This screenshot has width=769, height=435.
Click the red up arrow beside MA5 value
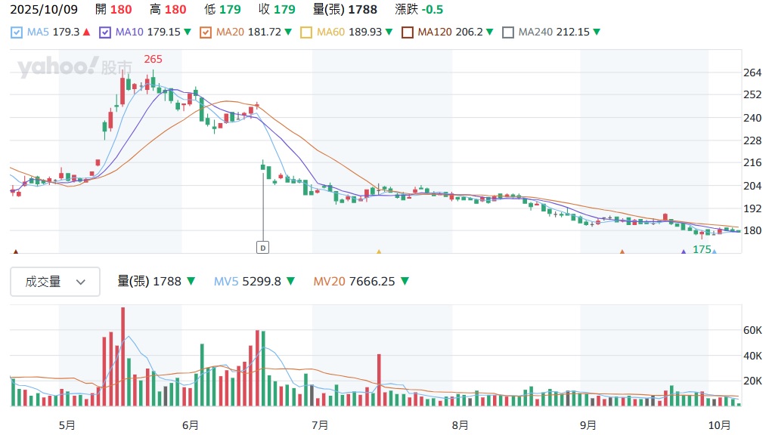(x=86, y=32)
